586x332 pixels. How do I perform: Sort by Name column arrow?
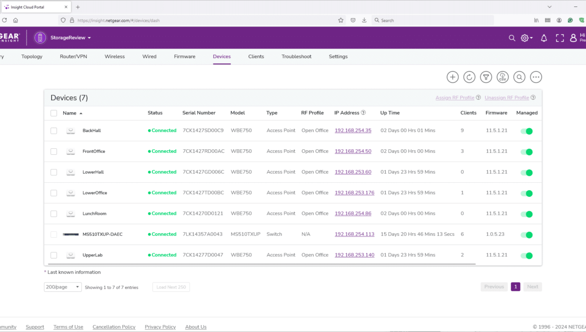point(81,113)
